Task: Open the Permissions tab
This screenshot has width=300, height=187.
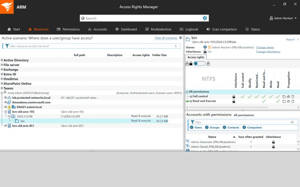Action: [68, 29]
